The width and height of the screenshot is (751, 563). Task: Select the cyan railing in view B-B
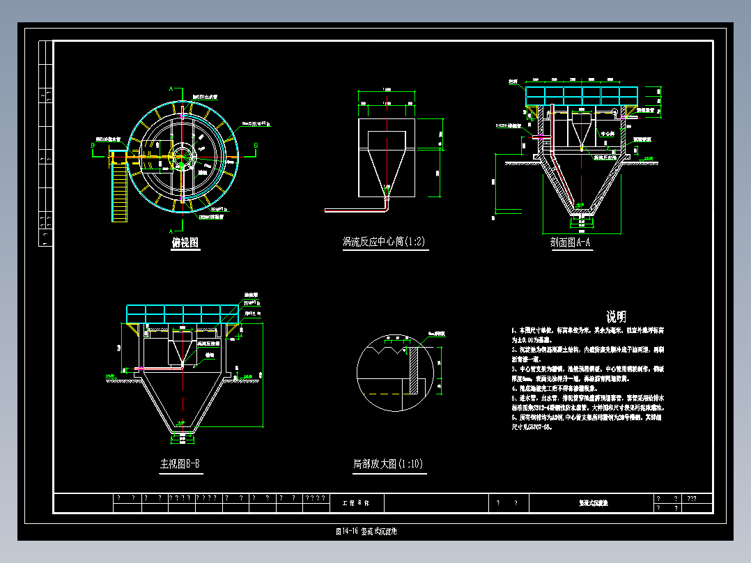pyautogui.click(x=183, y=314)
